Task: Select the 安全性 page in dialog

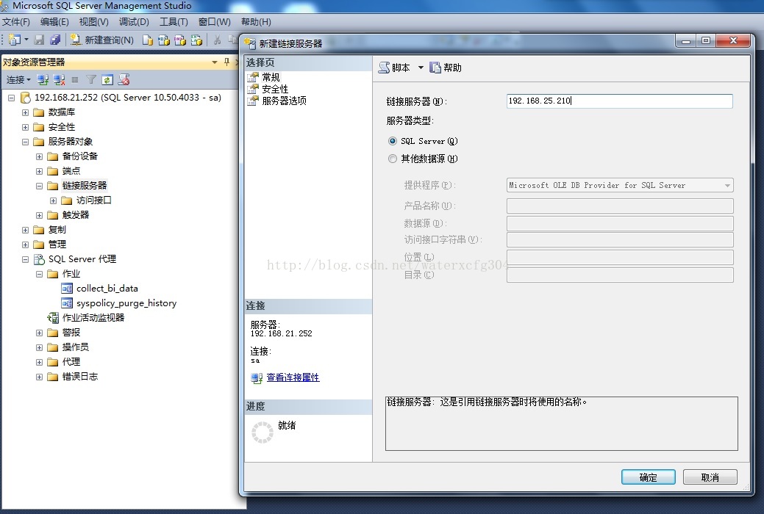Action: point(275,89)
